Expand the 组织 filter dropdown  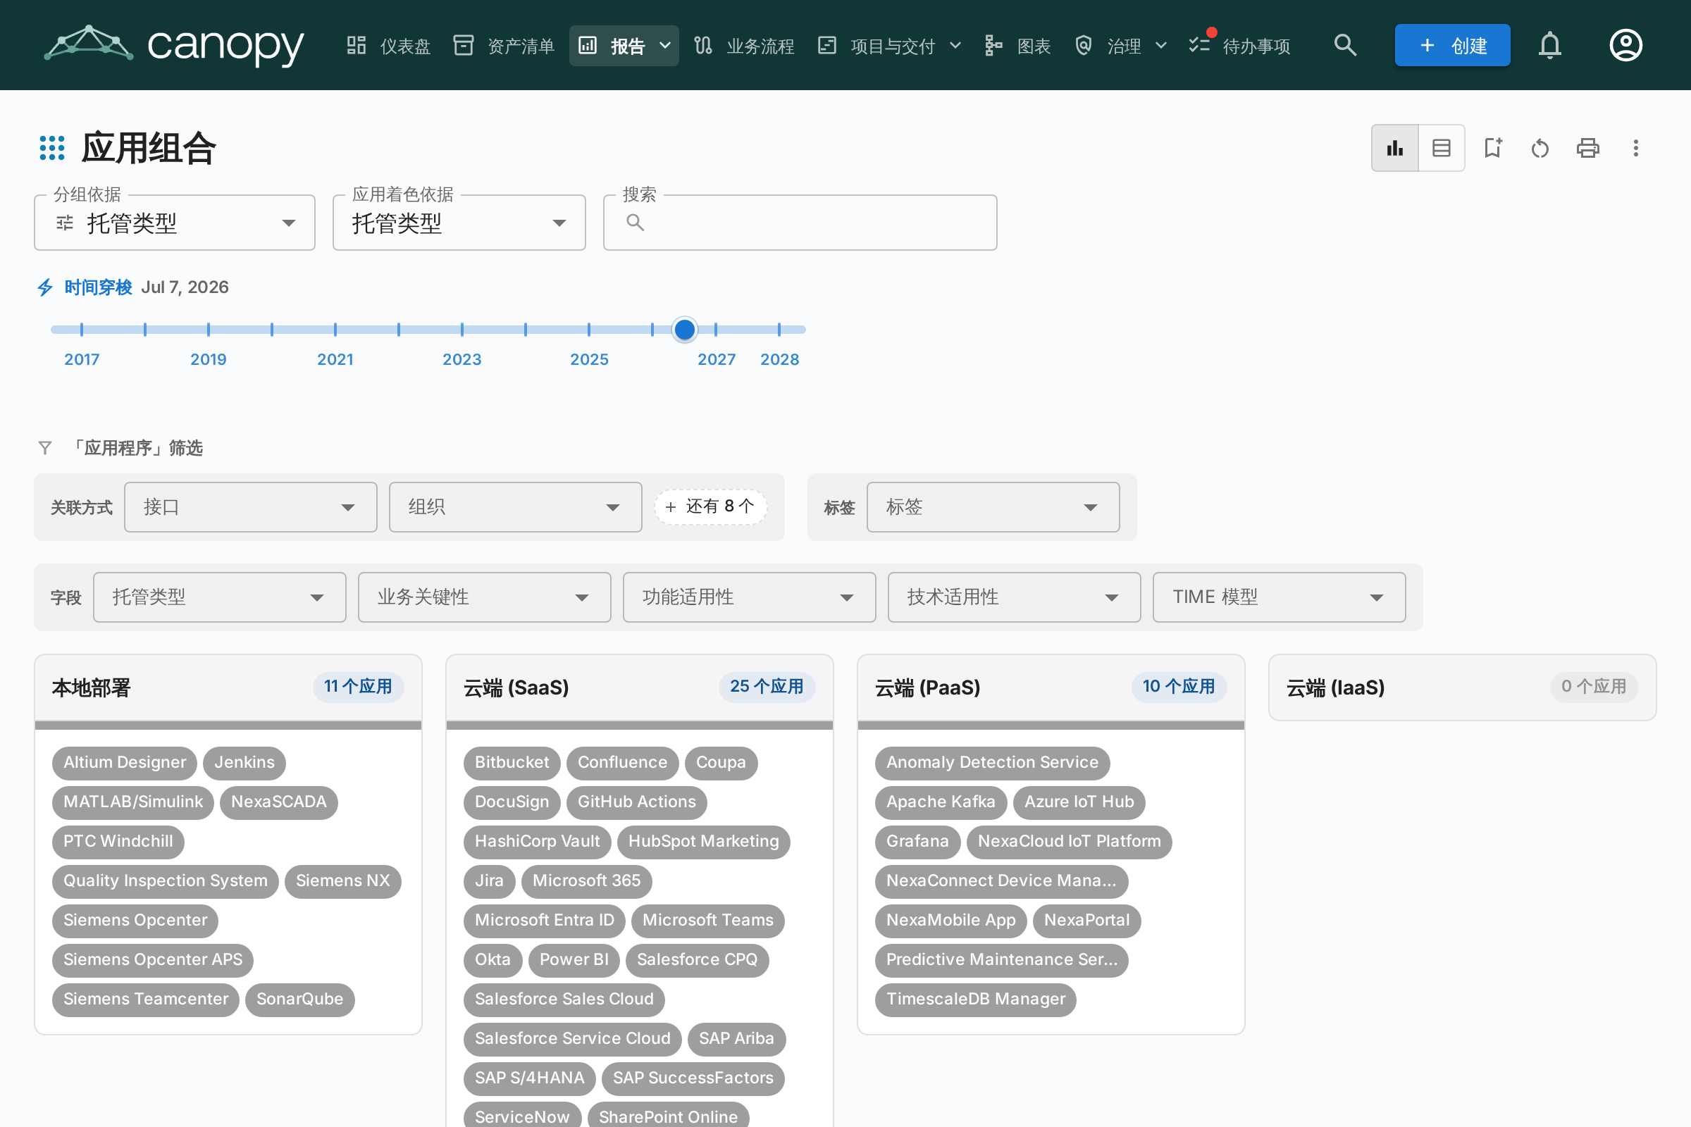tap(516, 507)
